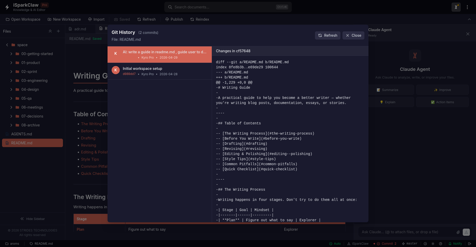
Task: Expand the 02-sprint folder
Action: coord(11,72)
